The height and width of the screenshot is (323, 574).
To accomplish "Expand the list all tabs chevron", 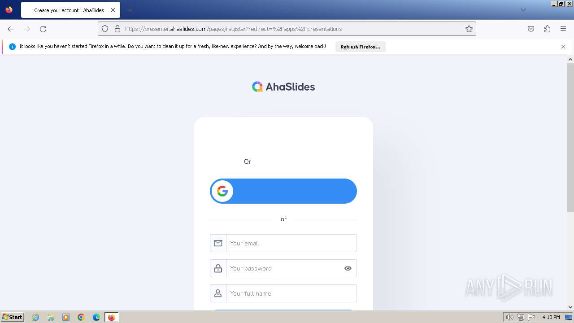I will tap(523, 10).
